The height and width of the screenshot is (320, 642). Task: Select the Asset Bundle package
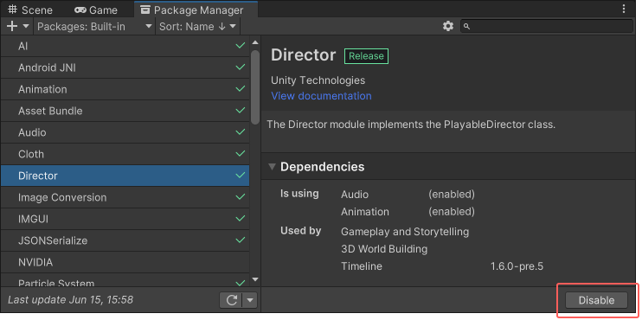tap(125, 111)
